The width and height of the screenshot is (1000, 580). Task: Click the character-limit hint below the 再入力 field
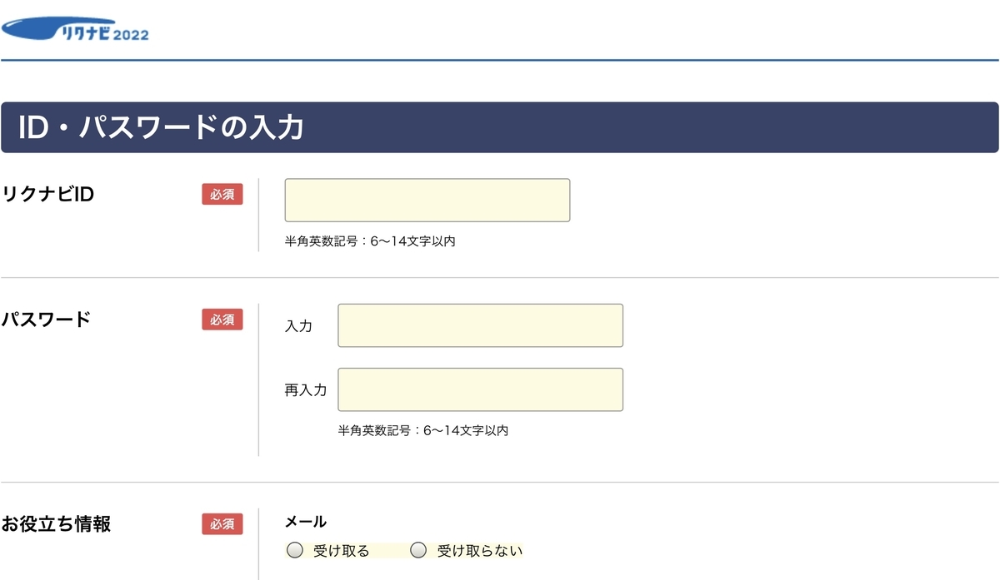coord(425,430)
